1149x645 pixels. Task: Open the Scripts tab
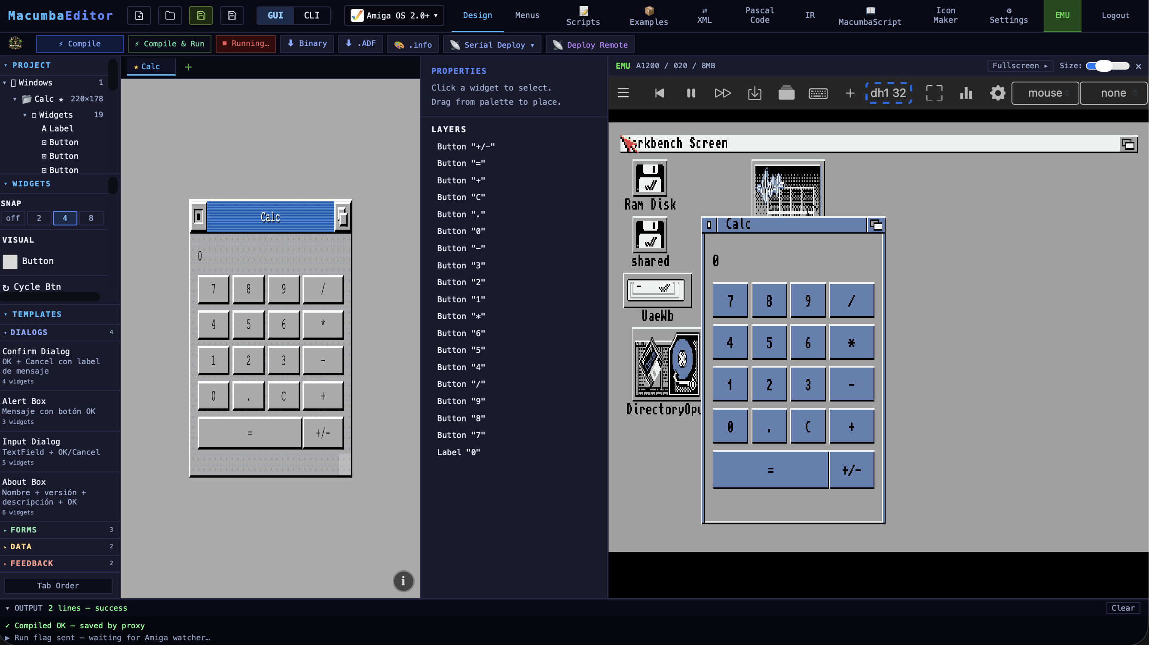pyautogui.click(x=583, y=15)
